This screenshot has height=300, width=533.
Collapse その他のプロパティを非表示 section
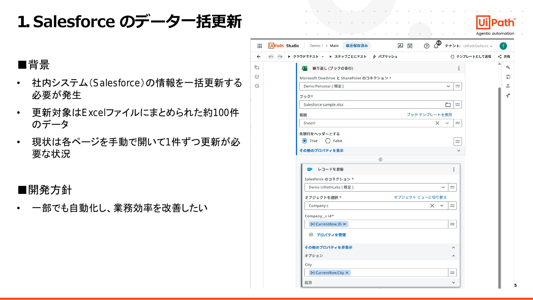pyautogui.click(x=380, y=248)
